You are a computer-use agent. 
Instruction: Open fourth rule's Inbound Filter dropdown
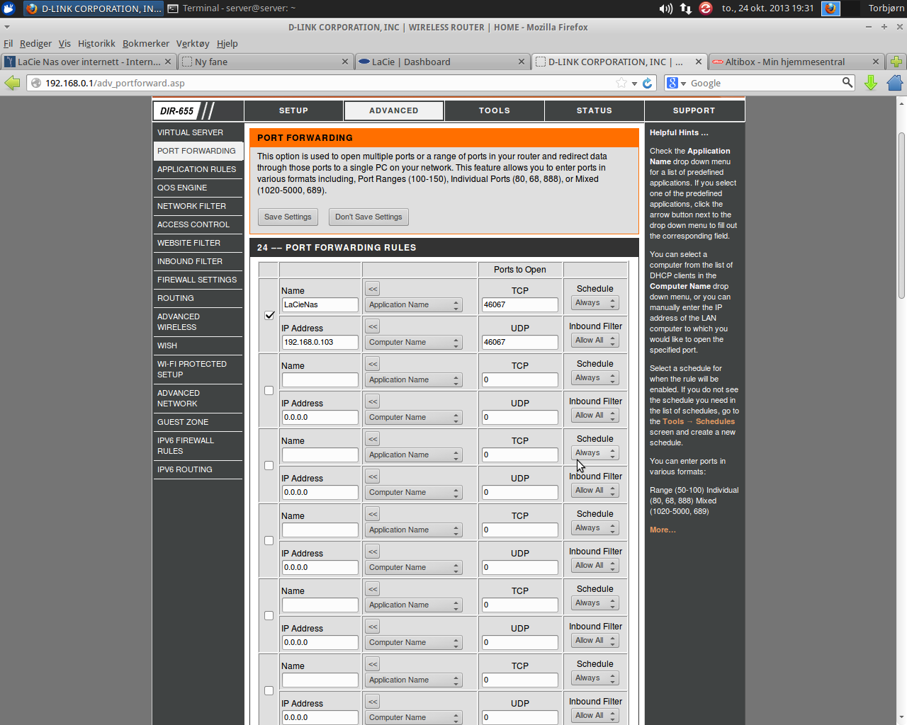tap(595, 566)
